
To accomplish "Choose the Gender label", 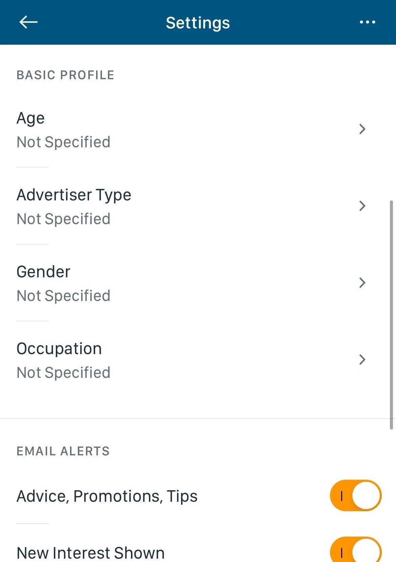I will pos(43,272).
